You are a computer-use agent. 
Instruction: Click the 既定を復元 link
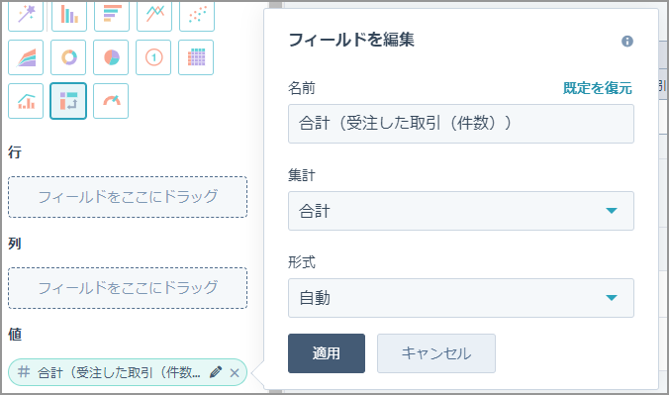tap(598, 88)
